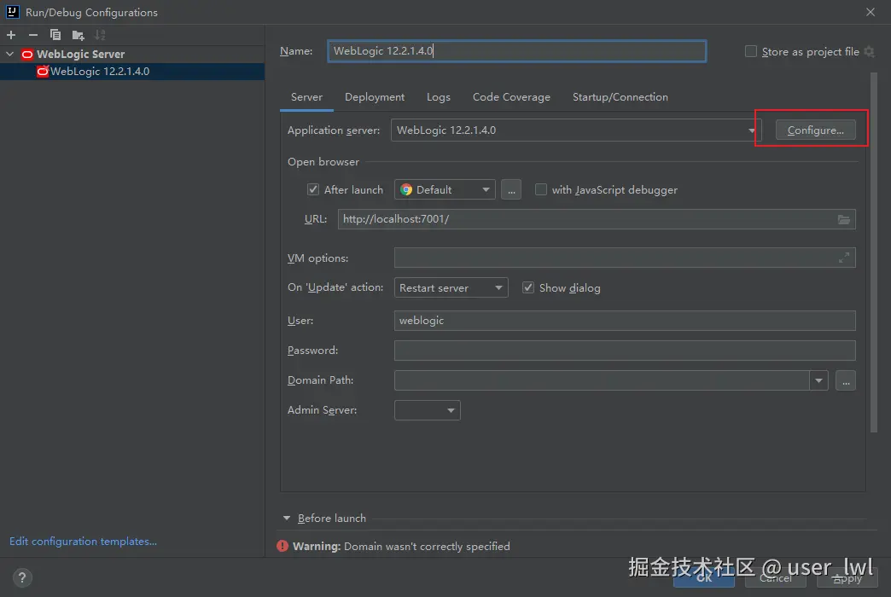Screen dimensions: 891x597
Task: Click the User input field
Action: pyautogui.click(x=625, y=321)
